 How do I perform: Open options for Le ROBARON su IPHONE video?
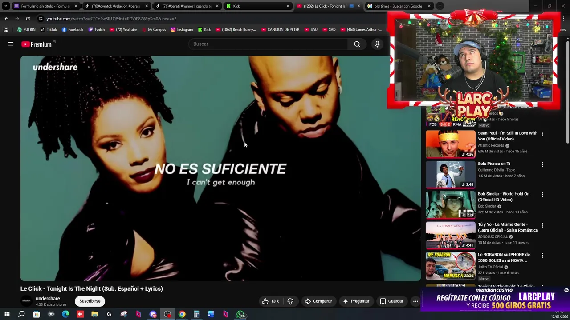pyautogui.click(x=542, y=256)
